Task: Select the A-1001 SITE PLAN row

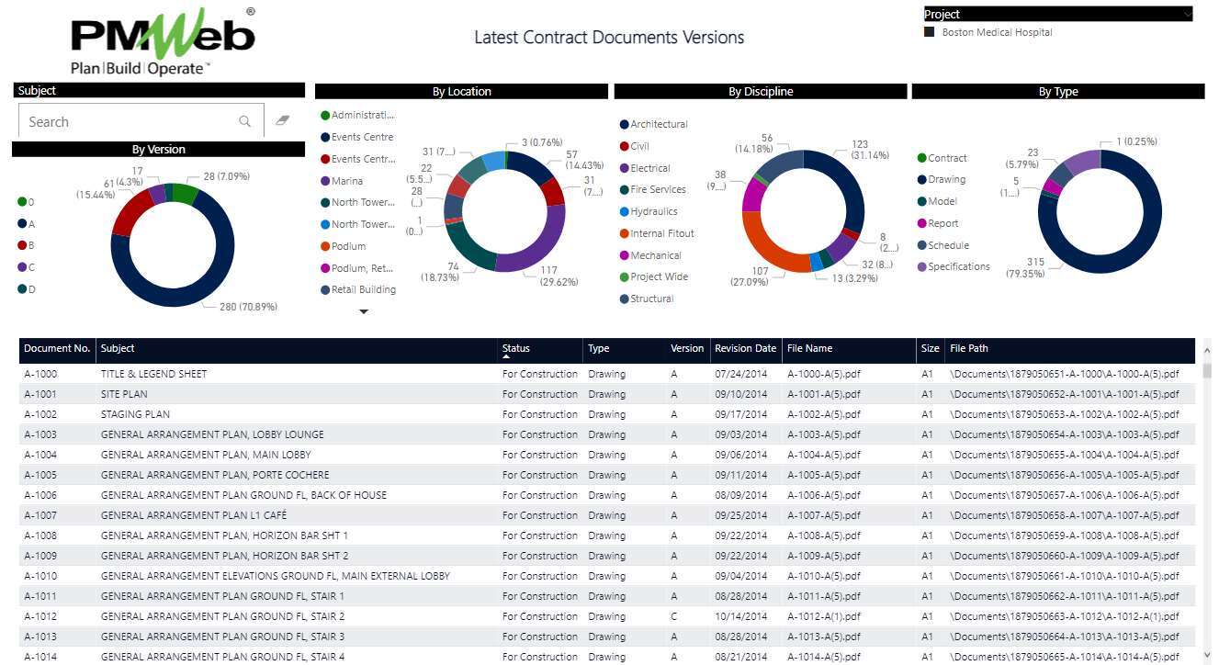Action: (276, 394)
